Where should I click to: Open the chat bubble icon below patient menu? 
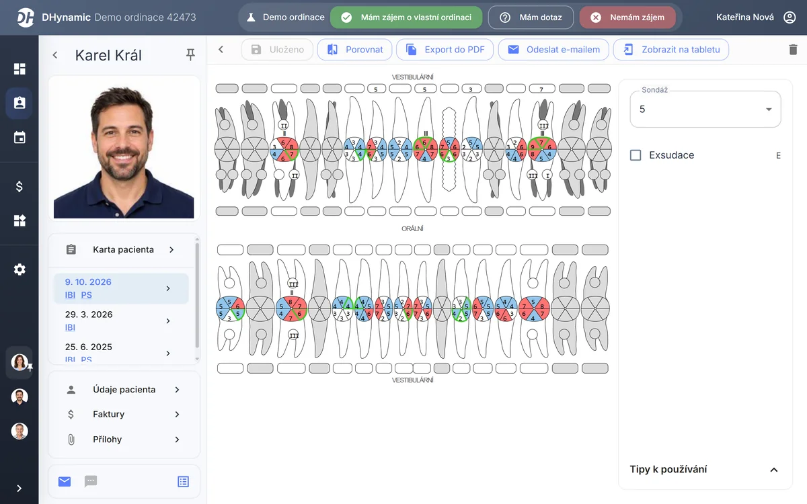(91, 481)
